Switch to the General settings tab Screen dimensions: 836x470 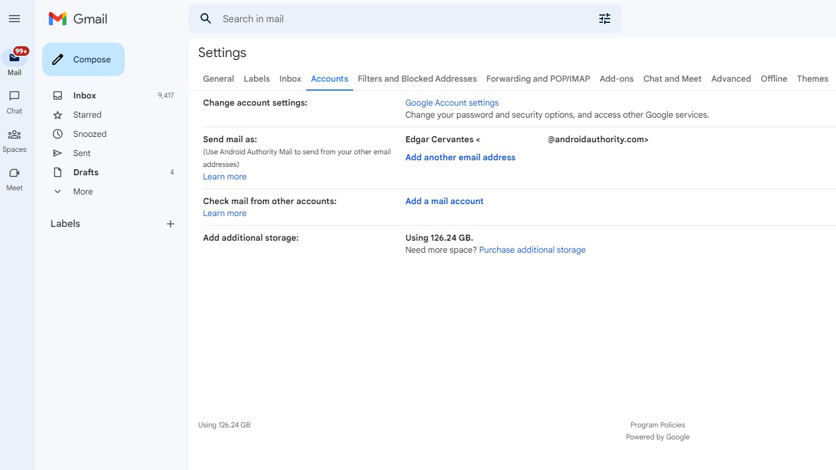[219, 79]
